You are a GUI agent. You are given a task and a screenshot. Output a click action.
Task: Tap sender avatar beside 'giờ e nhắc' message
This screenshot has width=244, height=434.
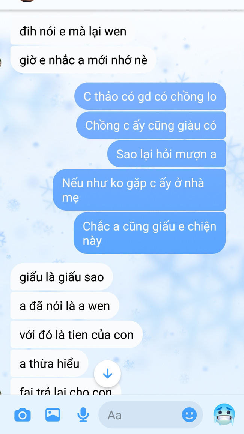tap(0, 62)
